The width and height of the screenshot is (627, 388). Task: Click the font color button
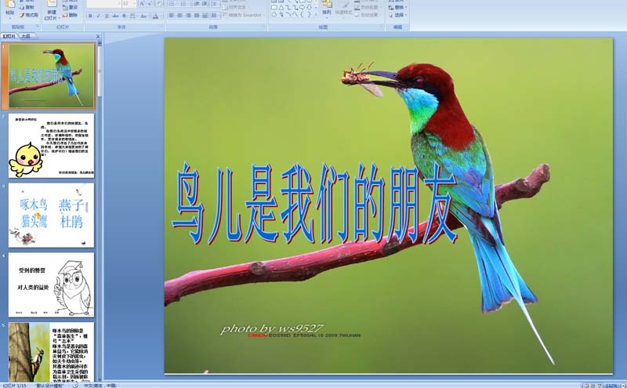(x=155, y=15)
